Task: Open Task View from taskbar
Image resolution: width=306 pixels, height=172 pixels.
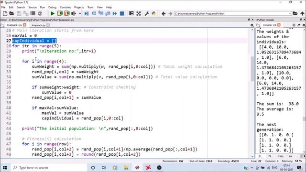Action: click(x=104, y=168)
